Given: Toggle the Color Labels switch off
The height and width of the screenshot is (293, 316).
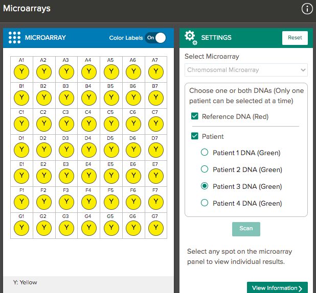Looking at the screenshot, I should (x=155, y=38).
